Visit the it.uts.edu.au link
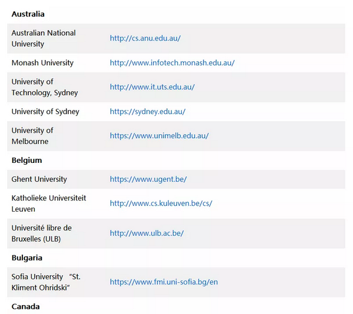 click(152, 87)
